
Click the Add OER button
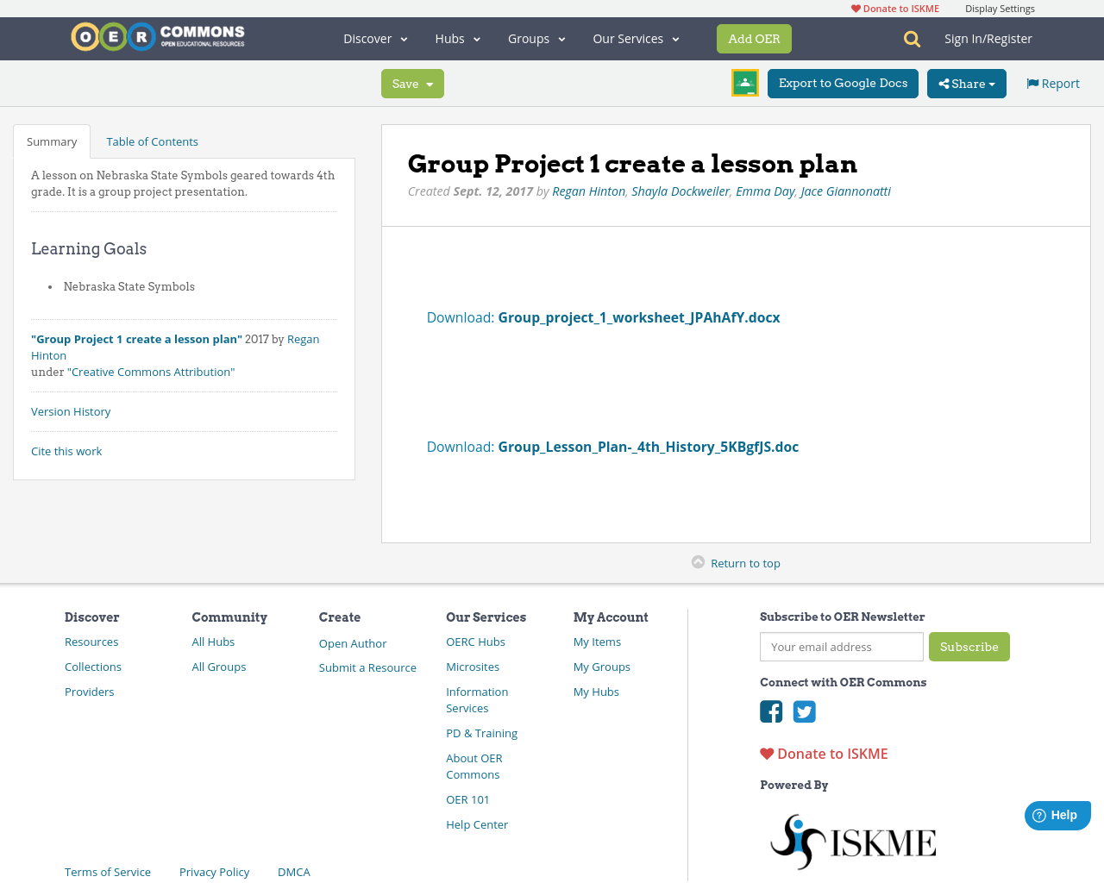point(754,39)
